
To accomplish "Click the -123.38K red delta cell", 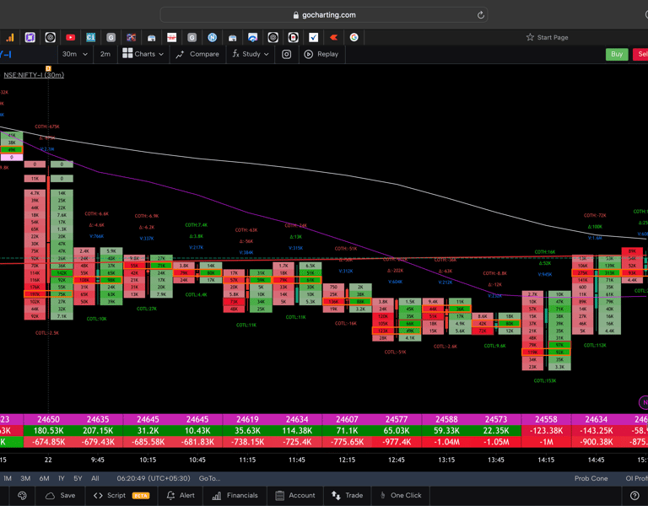I will point(547,430).
